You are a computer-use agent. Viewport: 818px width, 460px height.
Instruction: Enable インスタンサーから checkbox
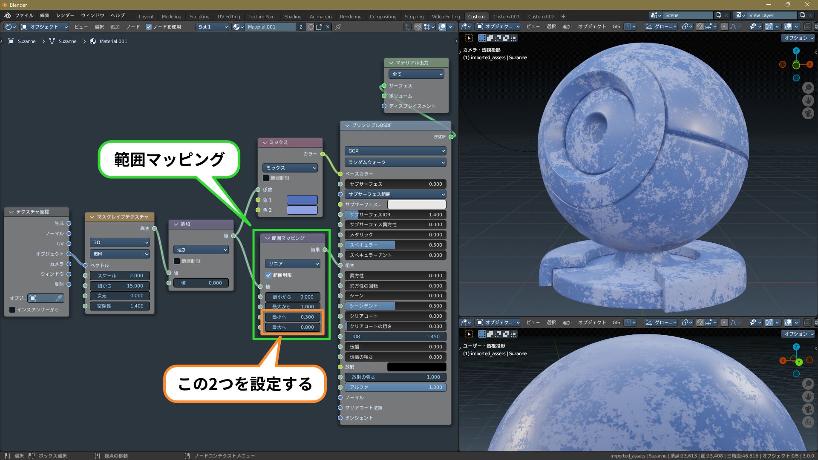coord(12,310)
